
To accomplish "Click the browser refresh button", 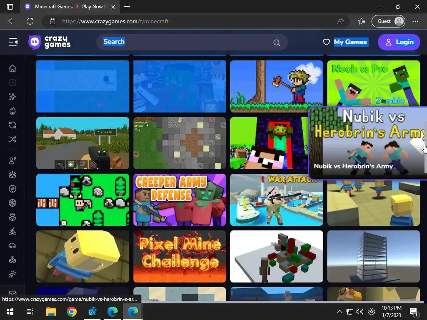I will [x=30, y=21].
